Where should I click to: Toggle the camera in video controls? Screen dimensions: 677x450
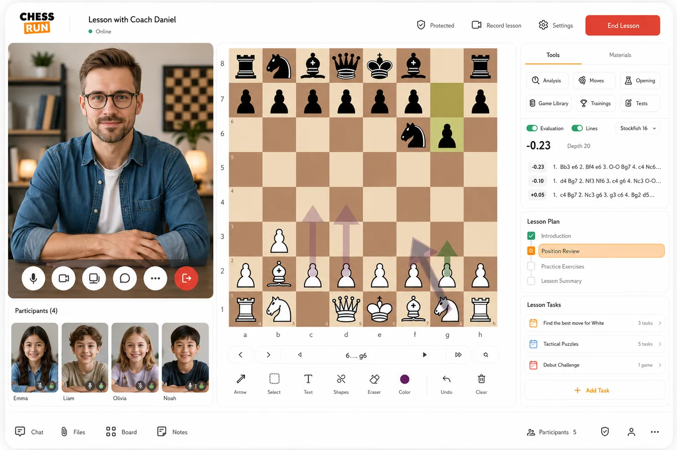[64, 278]
